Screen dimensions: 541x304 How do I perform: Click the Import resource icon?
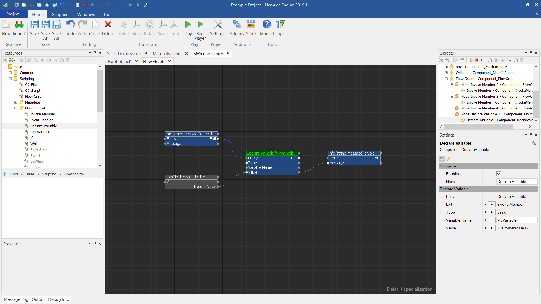[x=19, y=25]
